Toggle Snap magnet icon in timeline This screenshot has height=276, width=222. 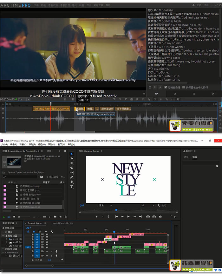[34, 232]
